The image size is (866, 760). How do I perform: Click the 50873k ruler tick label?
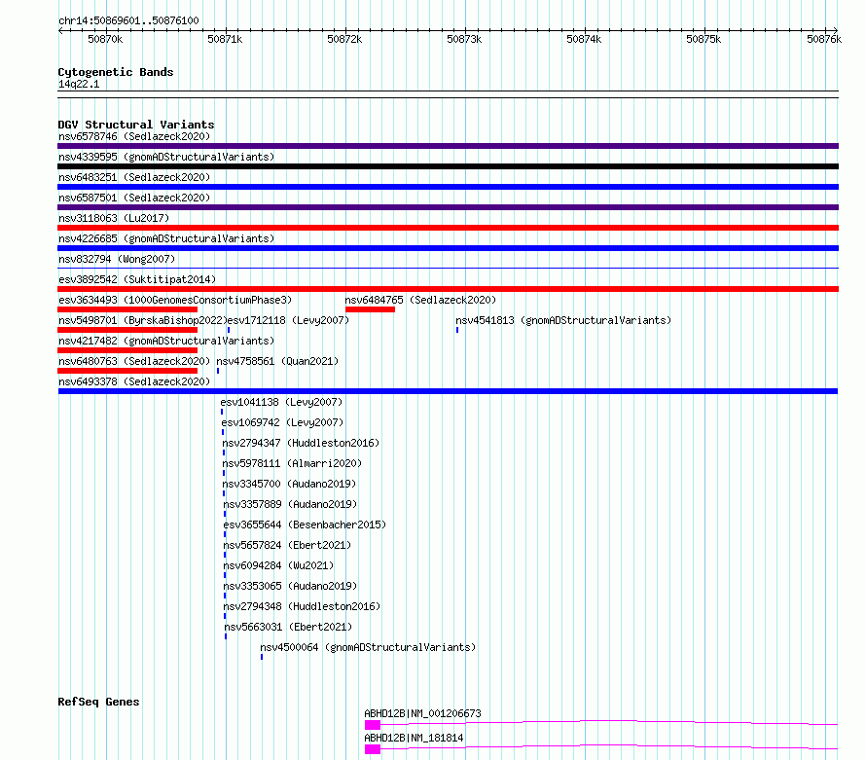coord(464,39)
